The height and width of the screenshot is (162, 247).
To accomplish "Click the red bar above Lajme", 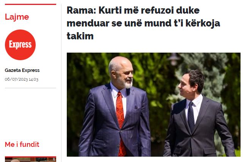I will coord(31,5).
